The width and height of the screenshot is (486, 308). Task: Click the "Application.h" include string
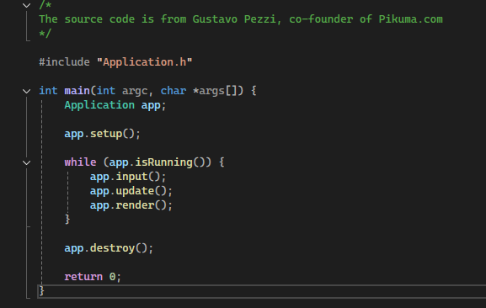pyautogui.click(x=144, y=62)
